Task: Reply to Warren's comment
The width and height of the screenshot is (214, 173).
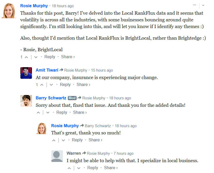Action: (x=93, y=168)
